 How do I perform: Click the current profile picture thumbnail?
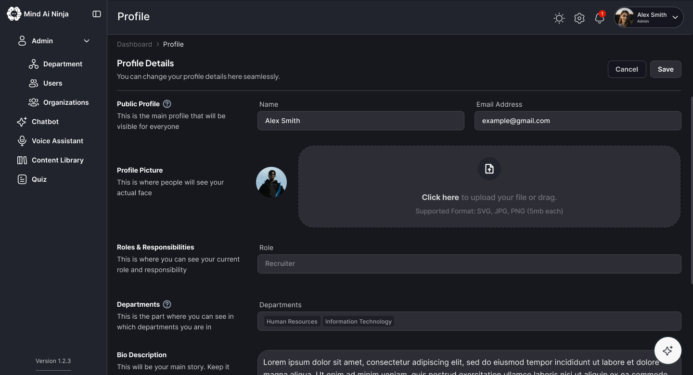click(271, 183)
